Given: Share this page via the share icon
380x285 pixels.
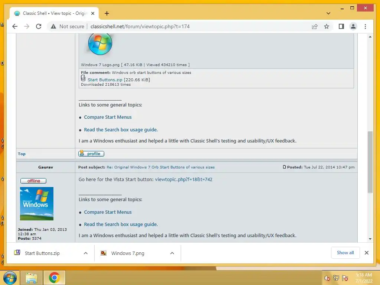Looking at the screenshot, I should point(315,26).
